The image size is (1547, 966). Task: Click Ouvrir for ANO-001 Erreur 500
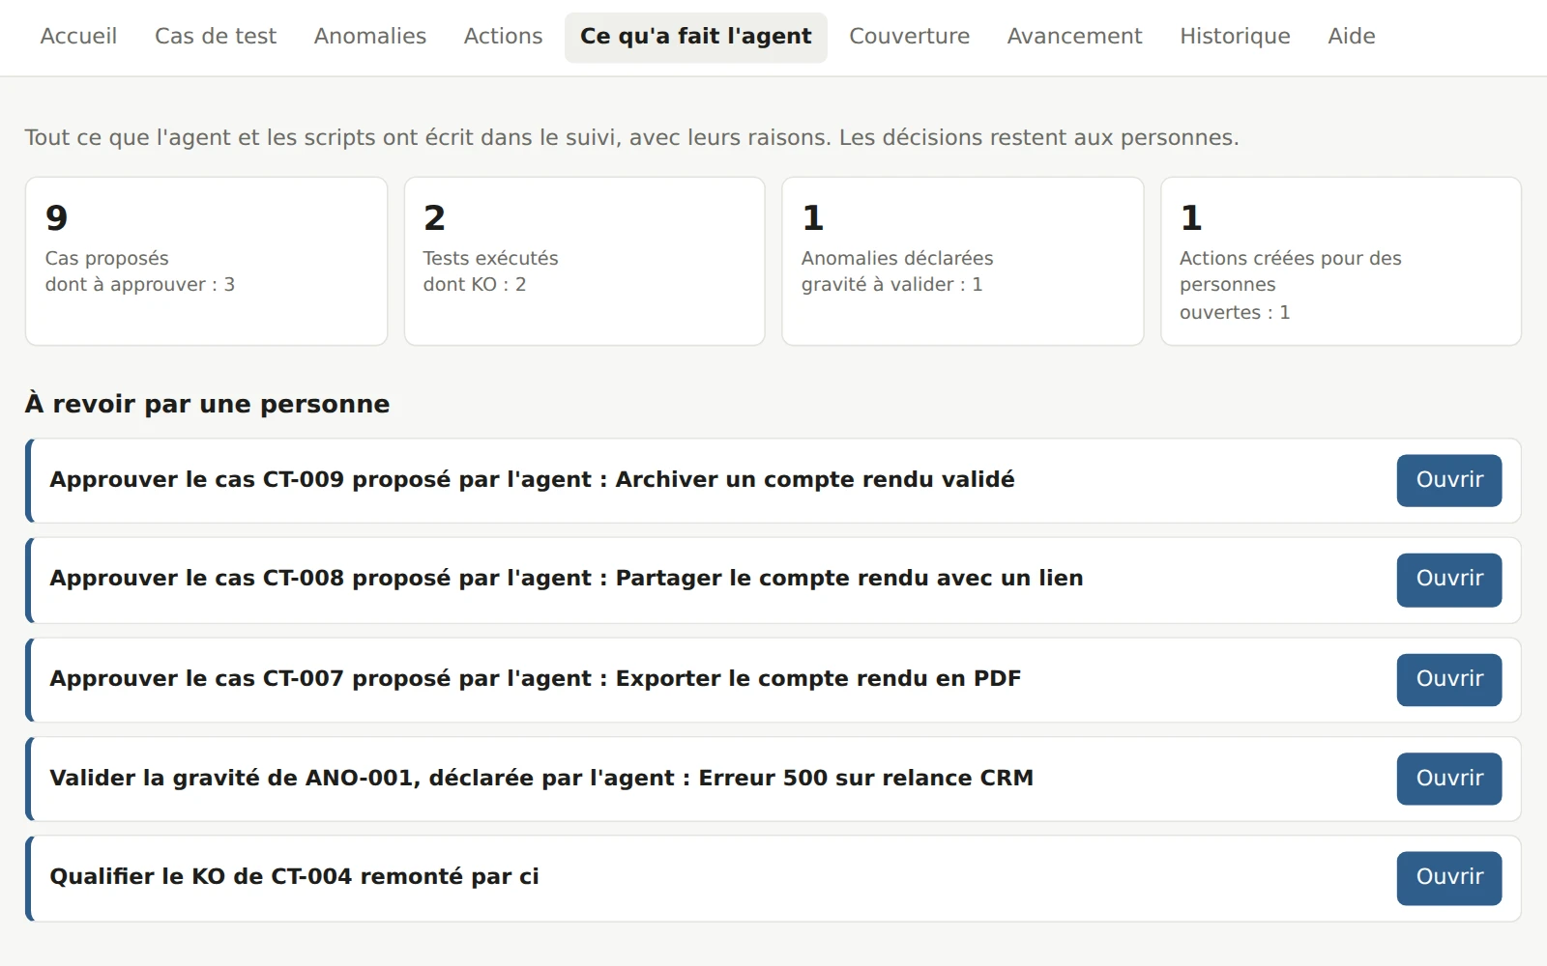[1448, 779]
